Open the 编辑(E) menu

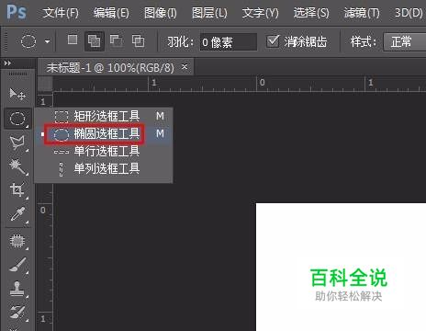click(x=111, y=13)
